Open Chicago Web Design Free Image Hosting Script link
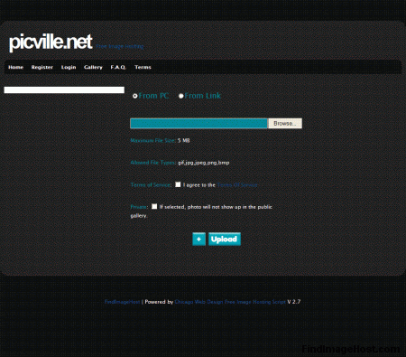406x357 pixels. click(230, 302)
